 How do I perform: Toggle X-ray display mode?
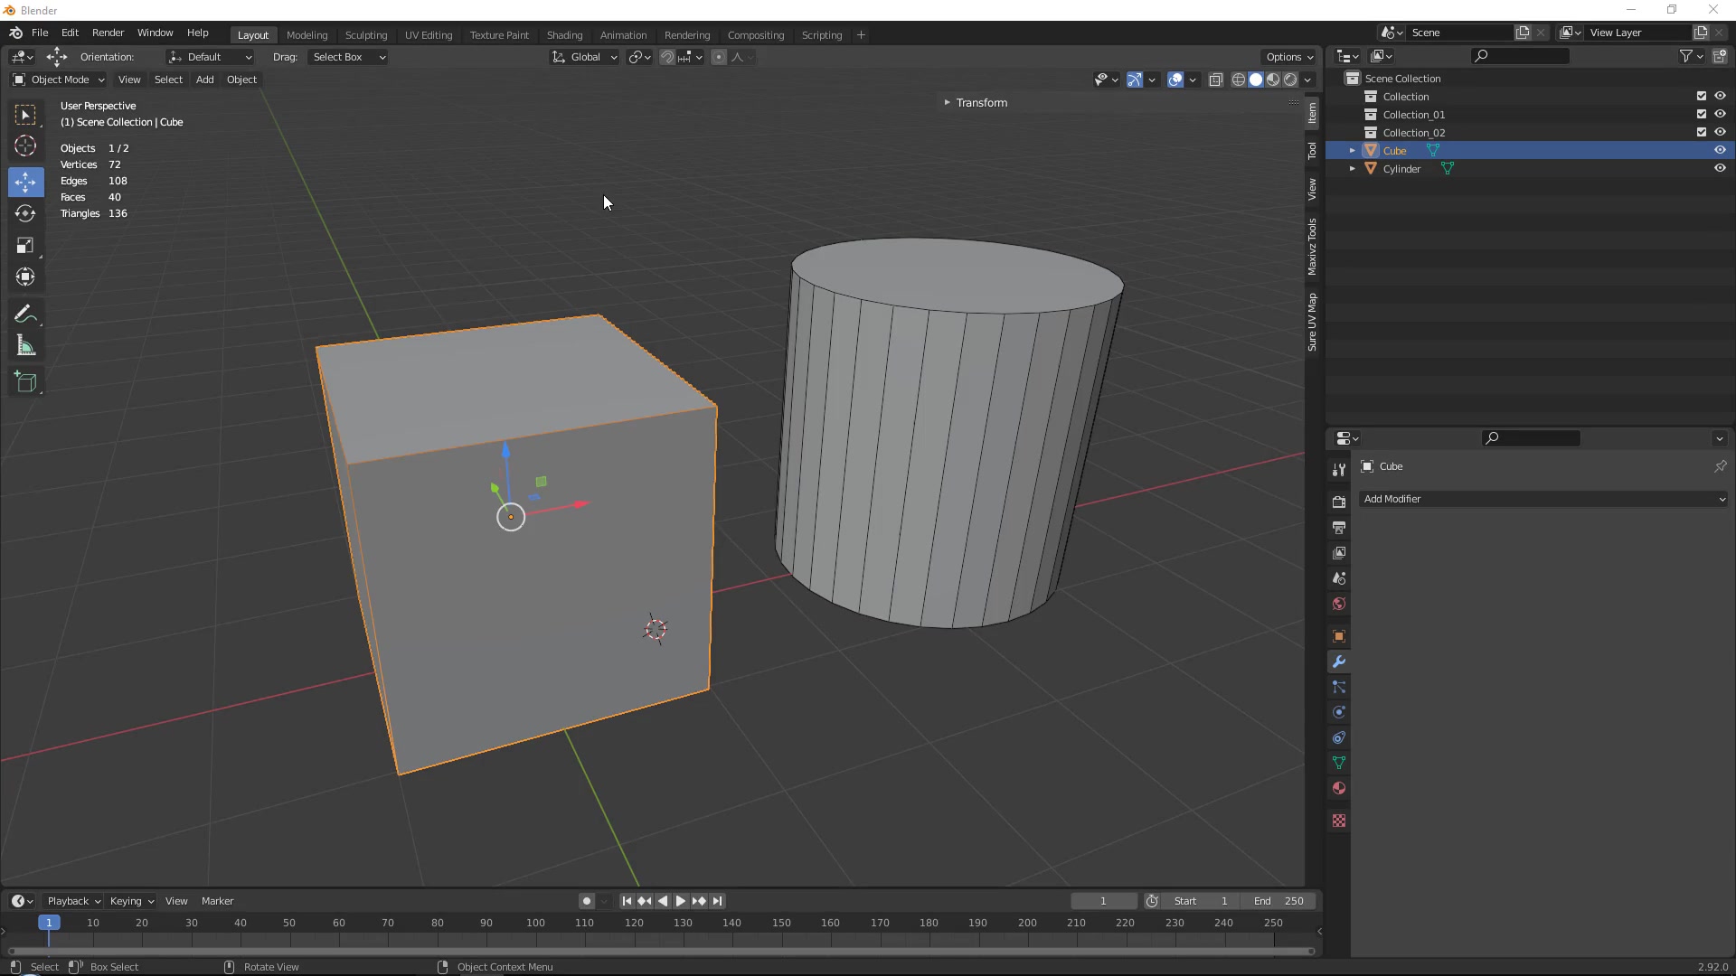coord(1216,80)
